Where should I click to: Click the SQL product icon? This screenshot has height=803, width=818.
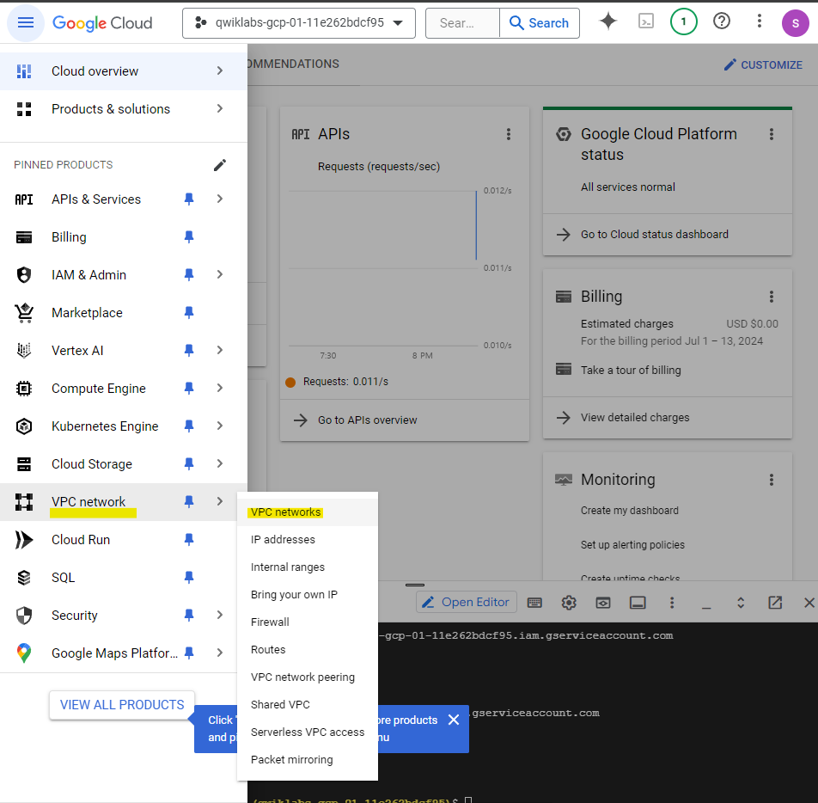pyautogui.click(x=24, y=578)
